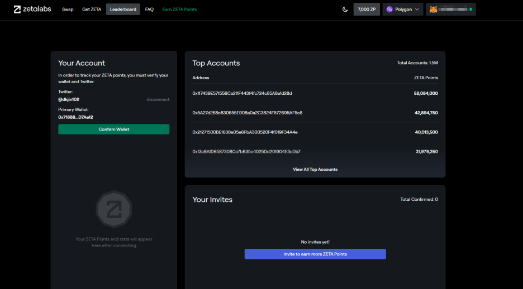Click Total Confirmed: 0 text
This screenshot has width=523, height=289.
click(419, 199)
